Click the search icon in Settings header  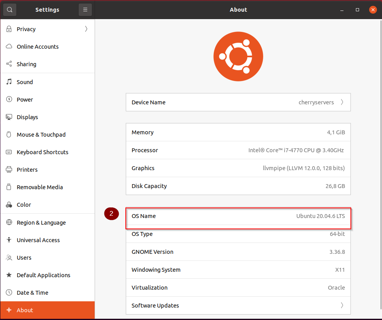[x=9, y=9]
